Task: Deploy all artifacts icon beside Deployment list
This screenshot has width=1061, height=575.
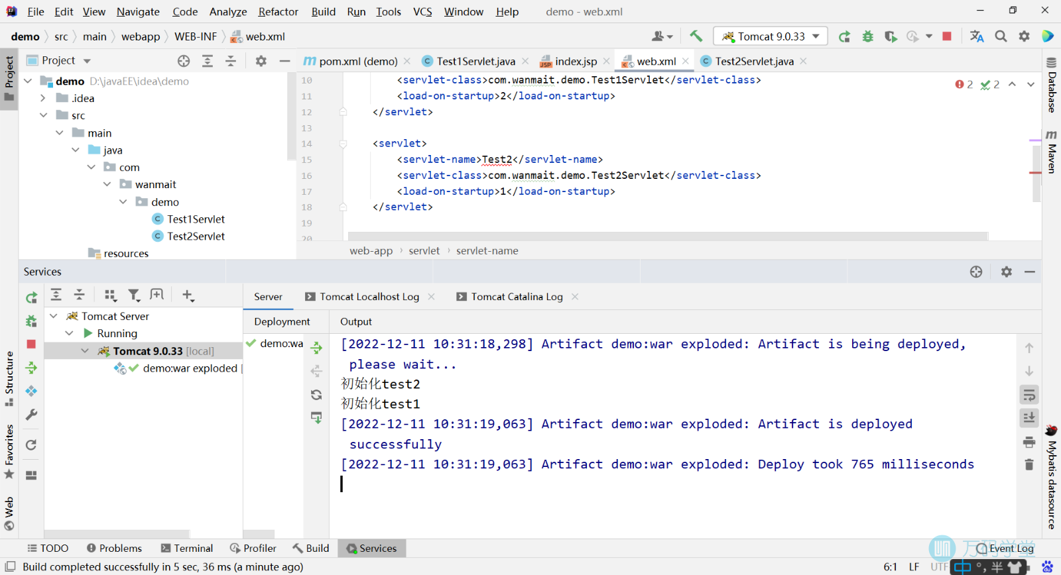Action: (x=317, y=348)
